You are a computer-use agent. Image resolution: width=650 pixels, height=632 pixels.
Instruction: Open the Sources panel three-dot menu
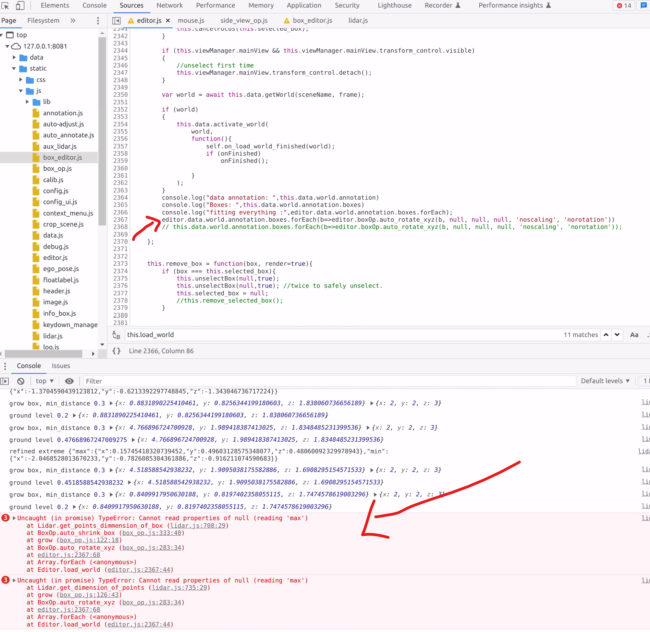pyautogui.click(x=98, y=21)
